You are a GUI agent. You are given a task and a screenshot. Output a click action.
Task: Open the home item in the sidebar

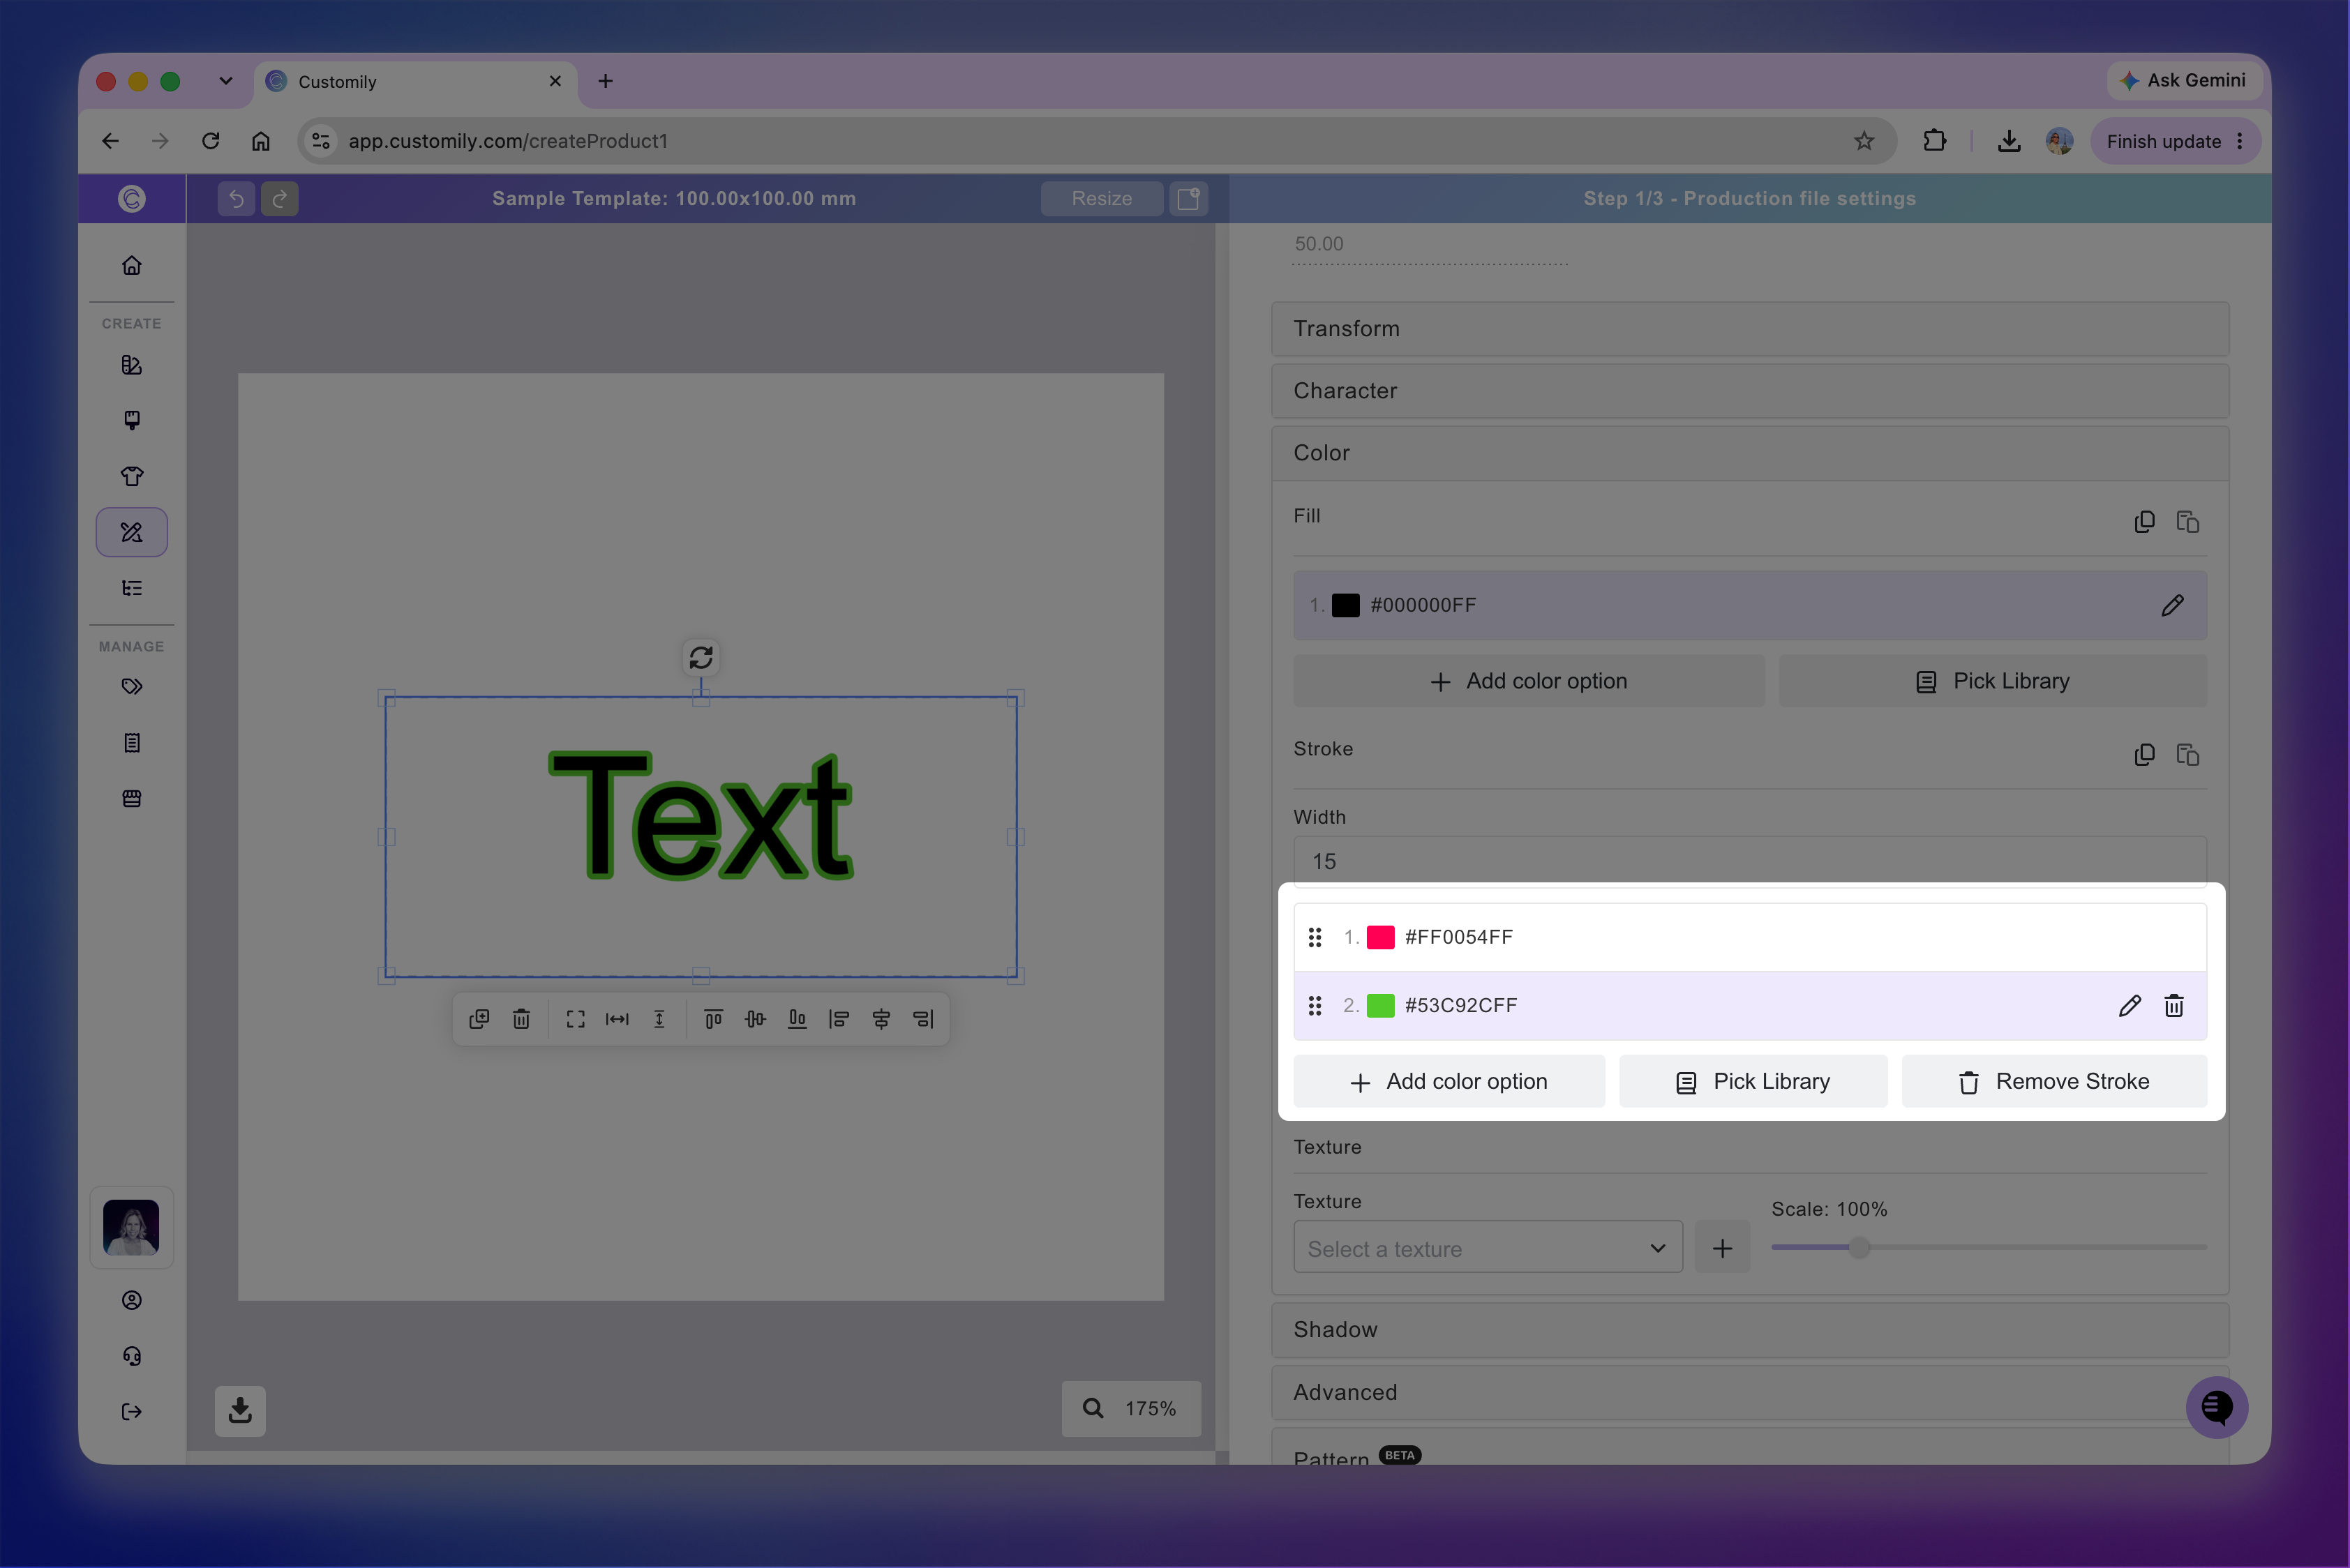[x=132, y=266]
